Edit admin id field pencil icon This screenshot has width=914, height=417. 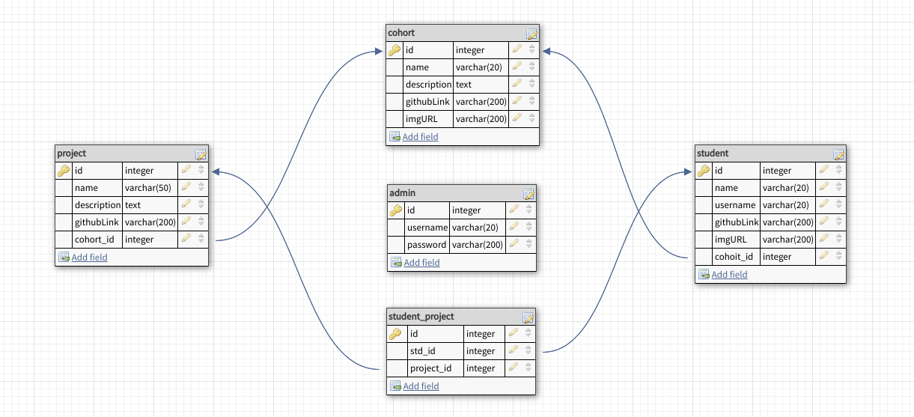[x=514, y=210]
